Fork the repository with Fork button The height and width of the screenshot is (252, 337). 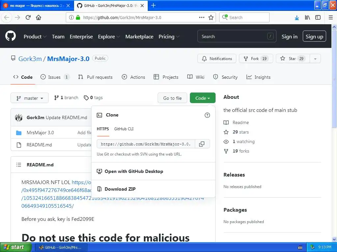[x=256, y=59]
